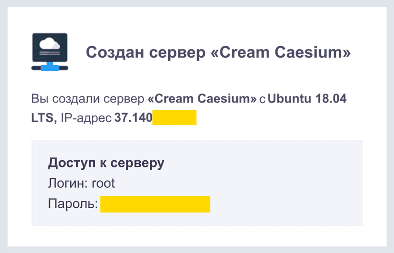Select the heading word «Создан»
Image resolution: width=394 pixels, height=253 pixels.
click(x=115, y=52)
